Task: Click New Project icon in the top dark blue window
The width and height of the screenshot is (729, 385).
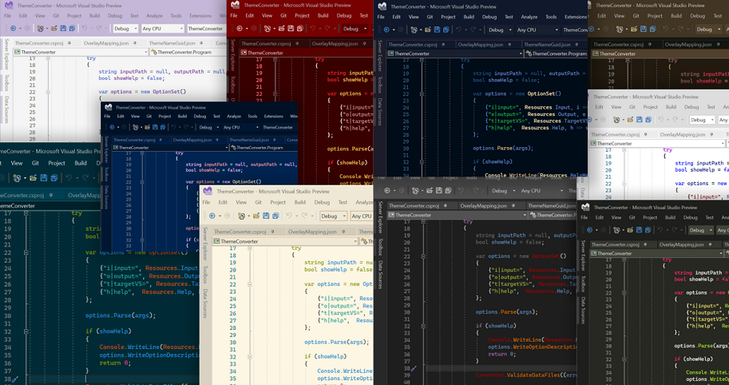Action: pos(414,30)
